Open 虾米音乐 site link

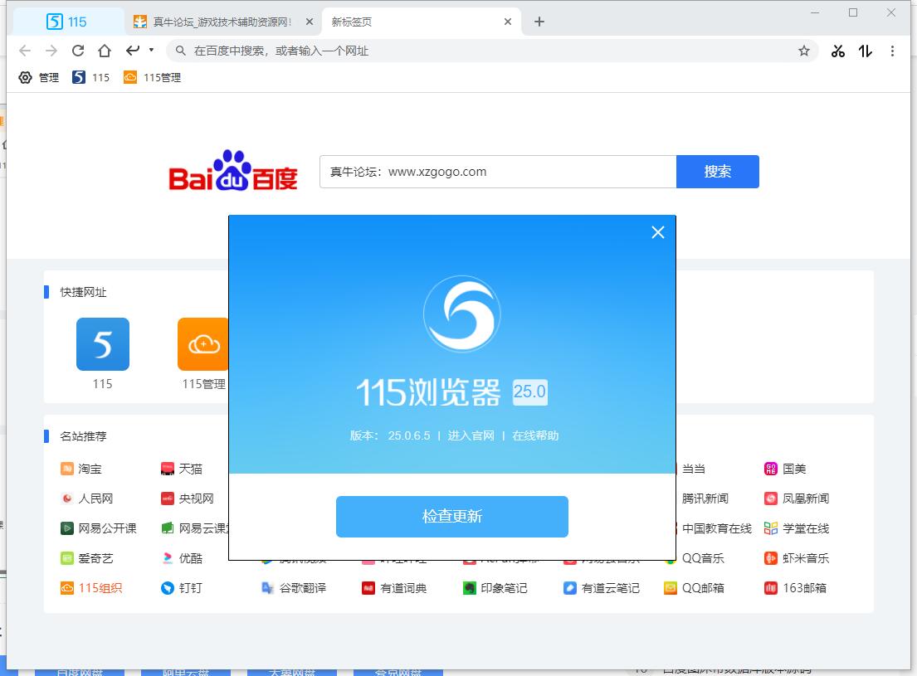[797, 558]
